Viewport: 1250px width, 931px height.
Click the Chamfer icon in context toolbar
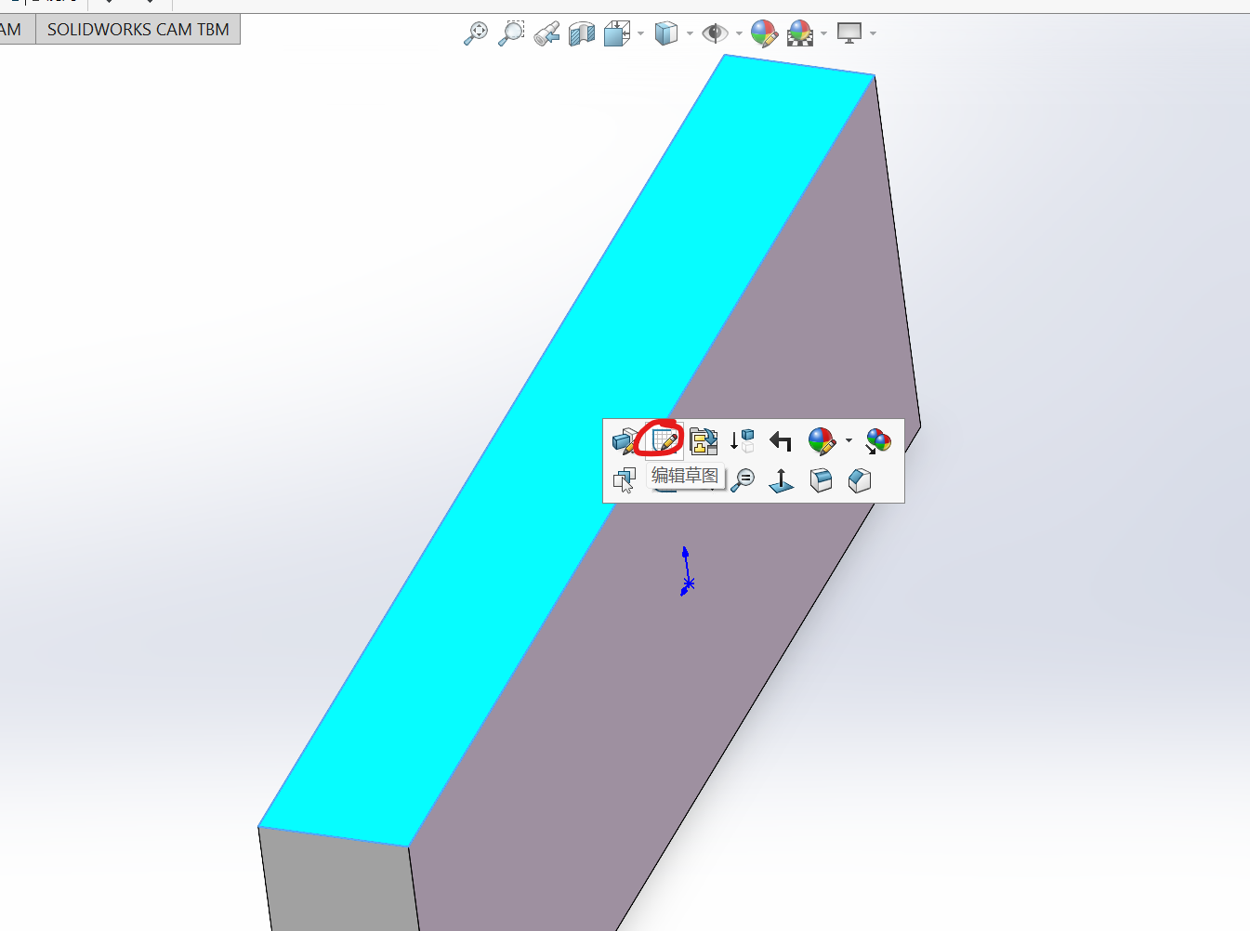click(x=860, y=480)
